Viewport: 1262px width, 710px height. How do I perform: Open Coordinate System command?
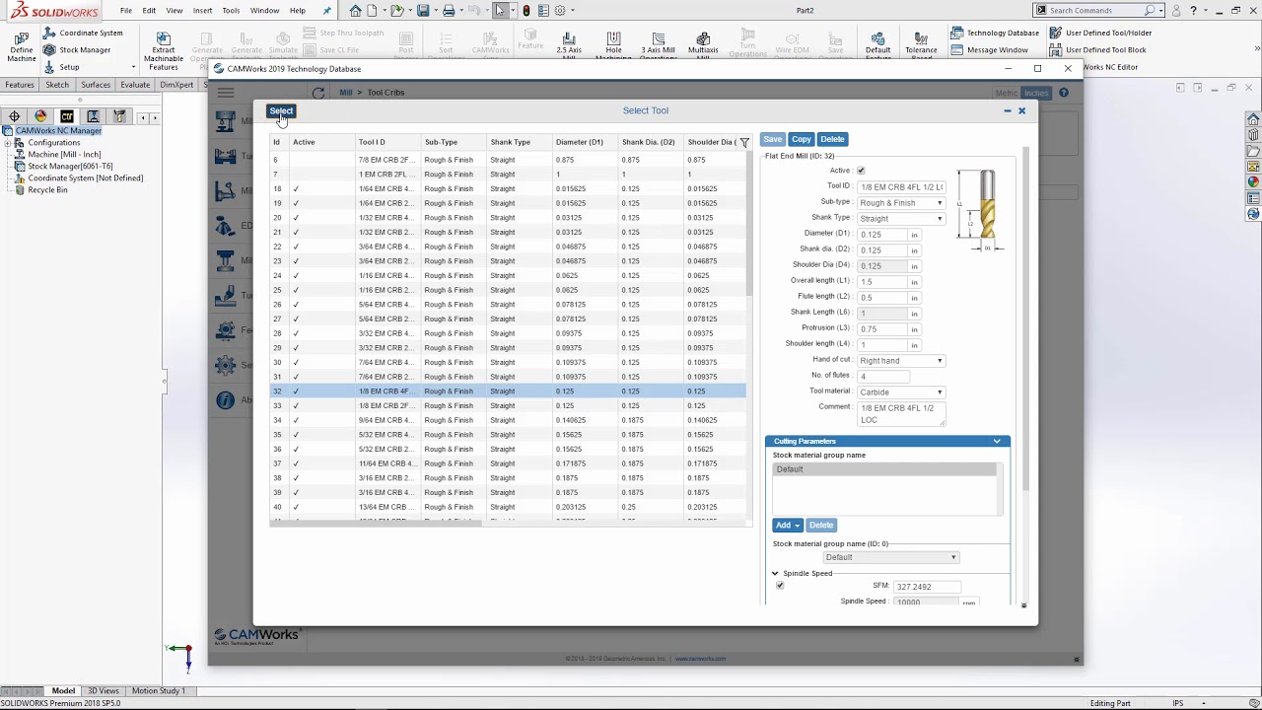pos(83,33)
